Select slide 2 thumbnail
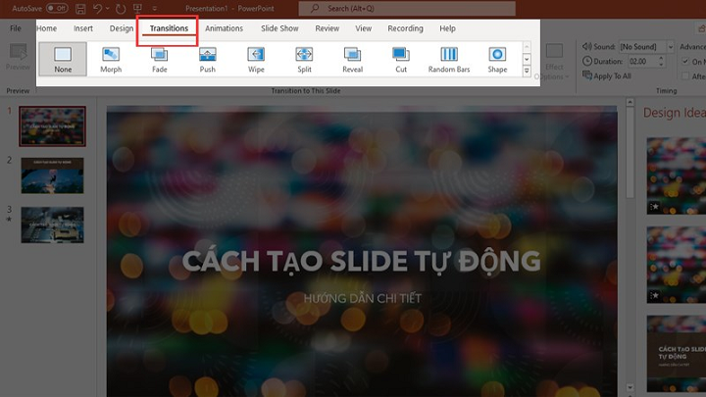This screenshot has width=706, height=397. 52,175
